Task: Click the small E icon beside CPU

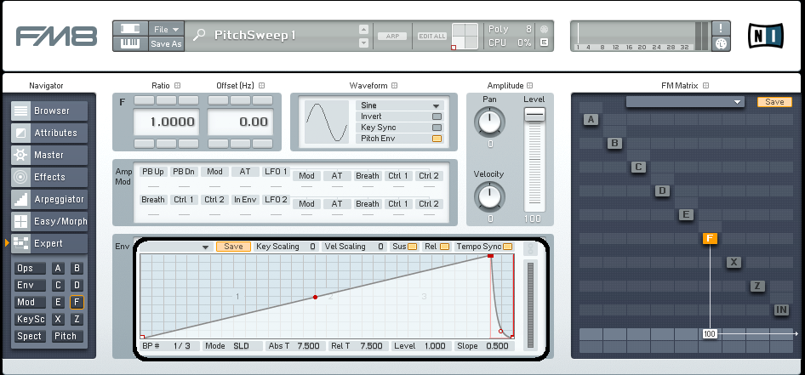Action: click(x=544, y=43)
